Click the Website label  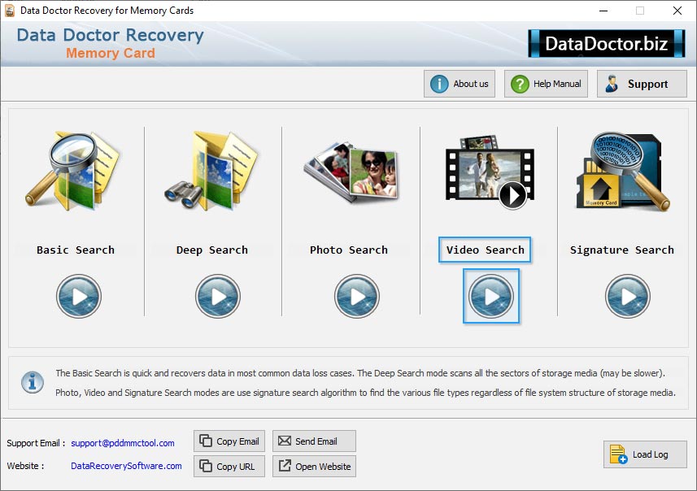pyautogui.click(x=25, y=466)
